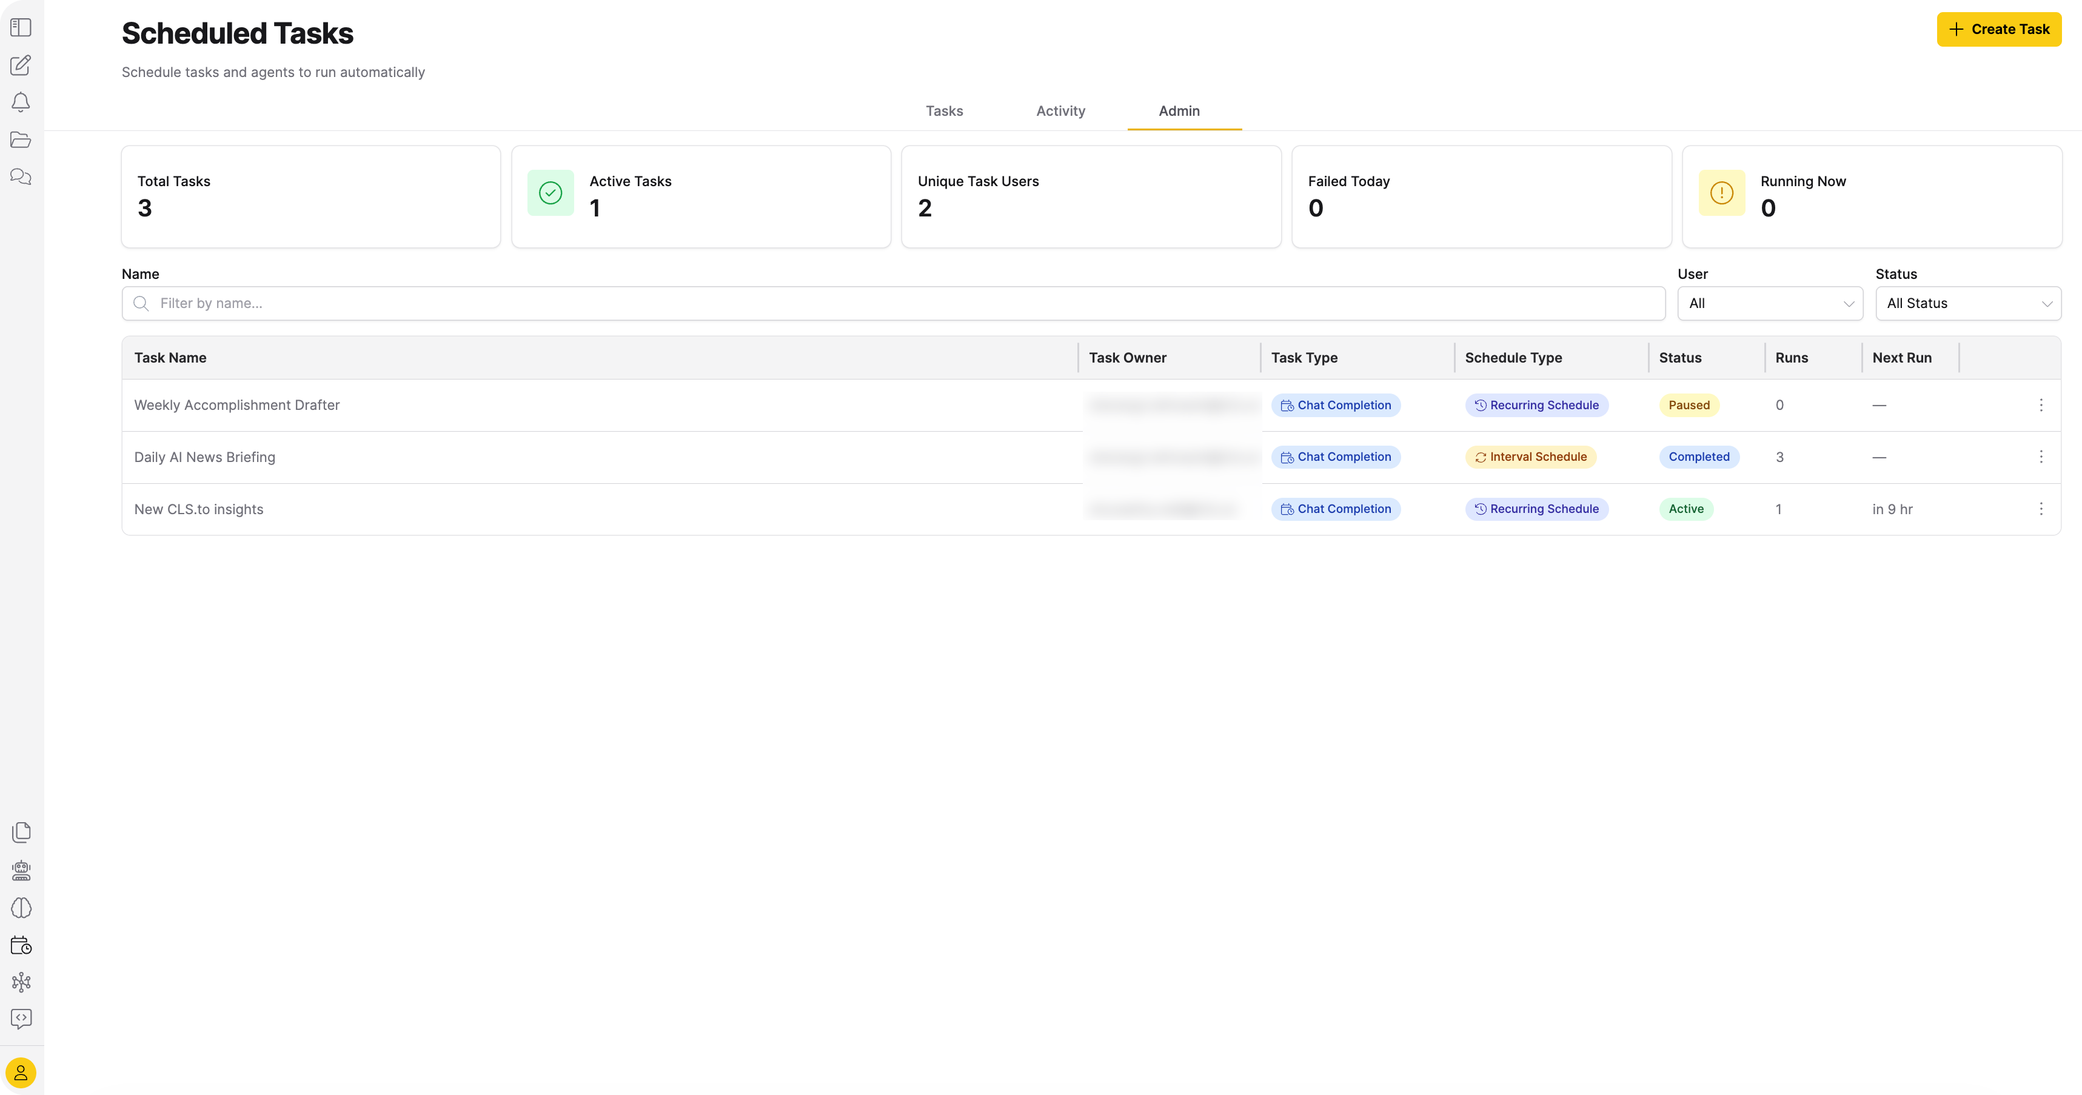
Task: Open the menu for Weekly Accomplishment Drafter
Action: coord(2041,405)
